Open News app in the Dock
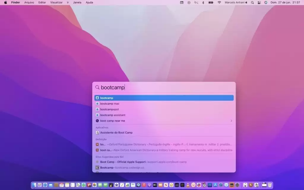This screenshot has height=190, width=304. pyautogui.click(x=166, y=185)
